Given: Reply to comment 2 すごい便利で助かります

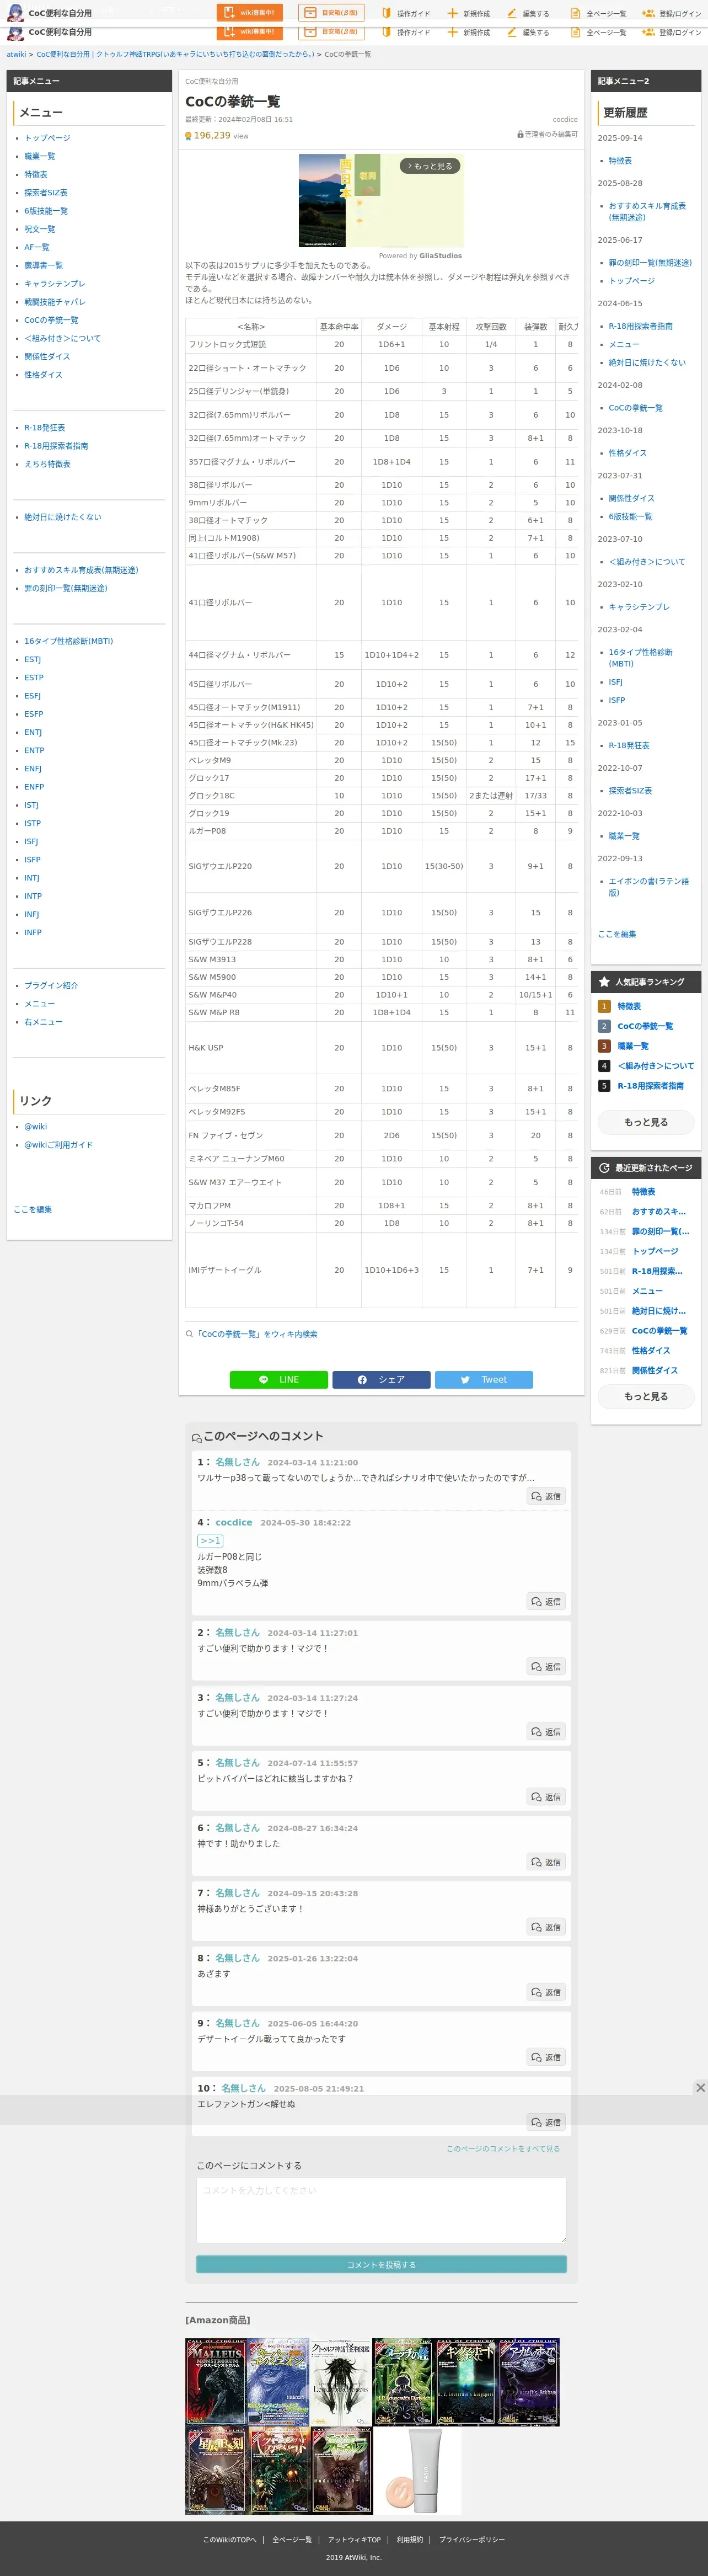Looking at the screenshot, I should pyautogui.click(x=546, y=1667).
